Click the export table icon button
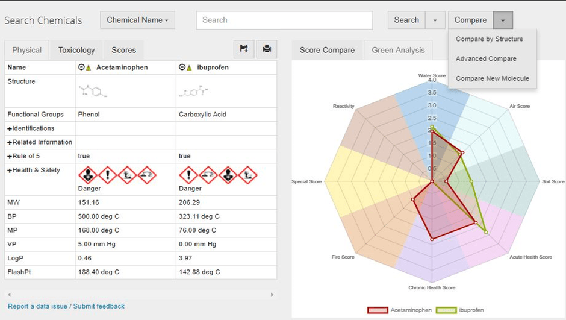This screenshot has height=320, width=566. [244, 49]
